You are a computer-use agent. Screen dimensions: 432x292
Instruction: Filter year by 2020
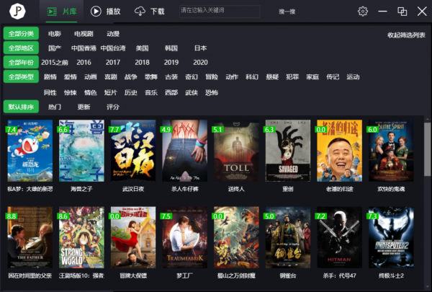point(201,63)
